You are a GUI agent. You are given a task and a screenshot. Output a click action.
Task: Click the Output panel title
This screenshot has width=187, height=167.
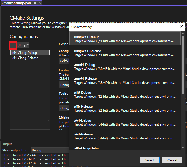[7, 144]
